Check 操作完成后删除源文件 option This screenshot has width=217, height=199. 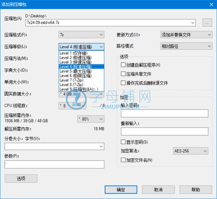coord(123,83)
